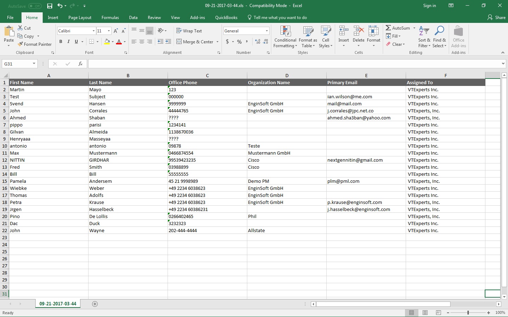Click the Paste clipboard icon
Screen dimensions: 508x317
9,31
